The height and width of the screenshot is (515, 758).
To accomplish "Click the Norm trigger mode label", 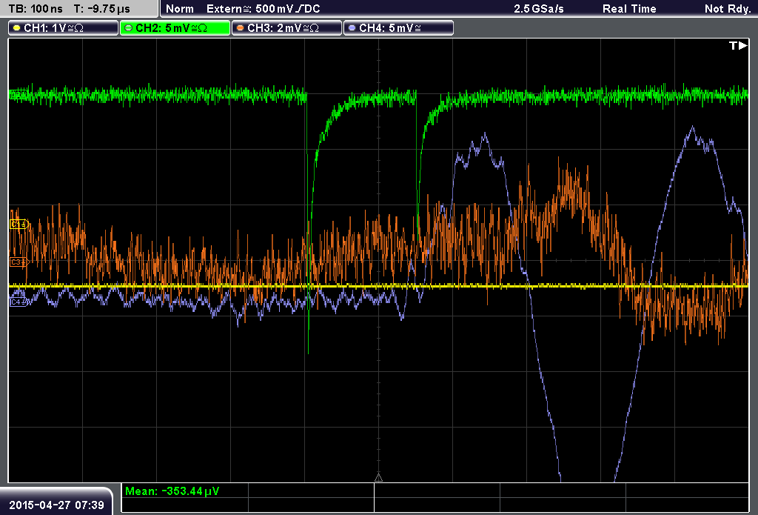I will (x=180, y=9).
